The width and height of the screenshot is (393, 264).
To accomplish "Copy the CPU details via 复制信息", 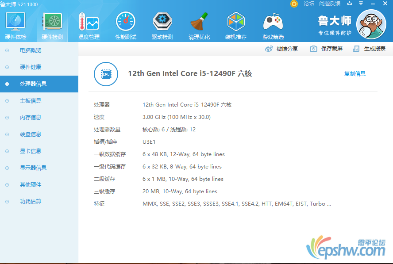I will [x=354, y=74].
